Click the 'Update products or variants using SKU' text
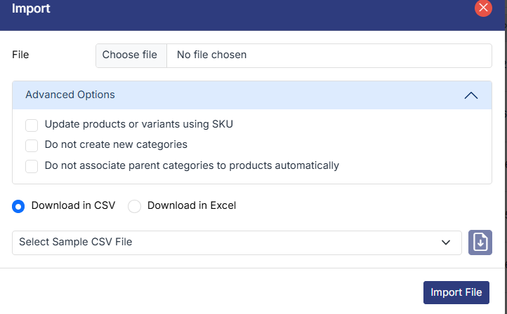The height and width of the screenshot is (314, 507). (138, 125)
